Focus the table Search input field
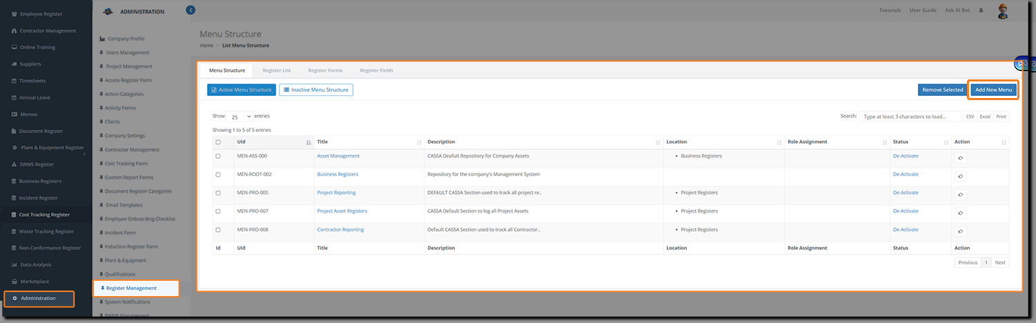The image size is (1036, 323). pyautogui.click(x=910, y=117)
